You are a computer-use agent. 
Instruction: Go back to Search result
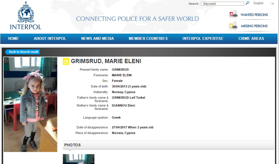click(22, 52)
